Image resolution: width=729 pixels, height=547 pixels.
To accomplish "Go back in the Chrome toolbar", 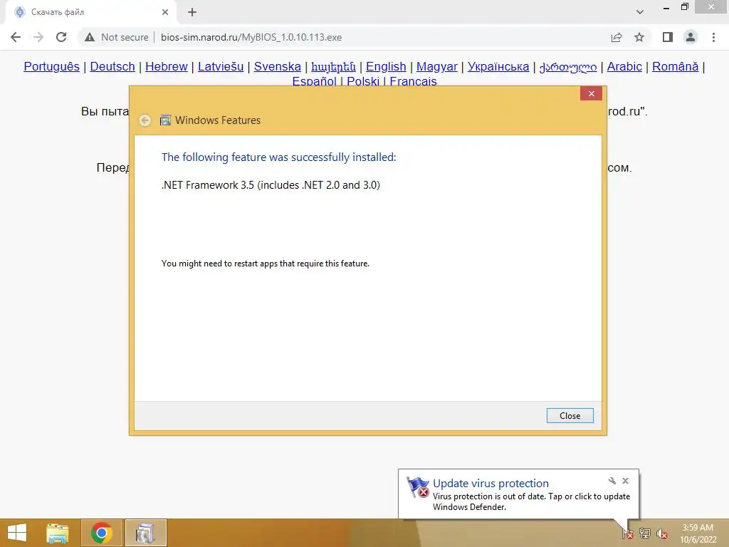I will [16, 37].
